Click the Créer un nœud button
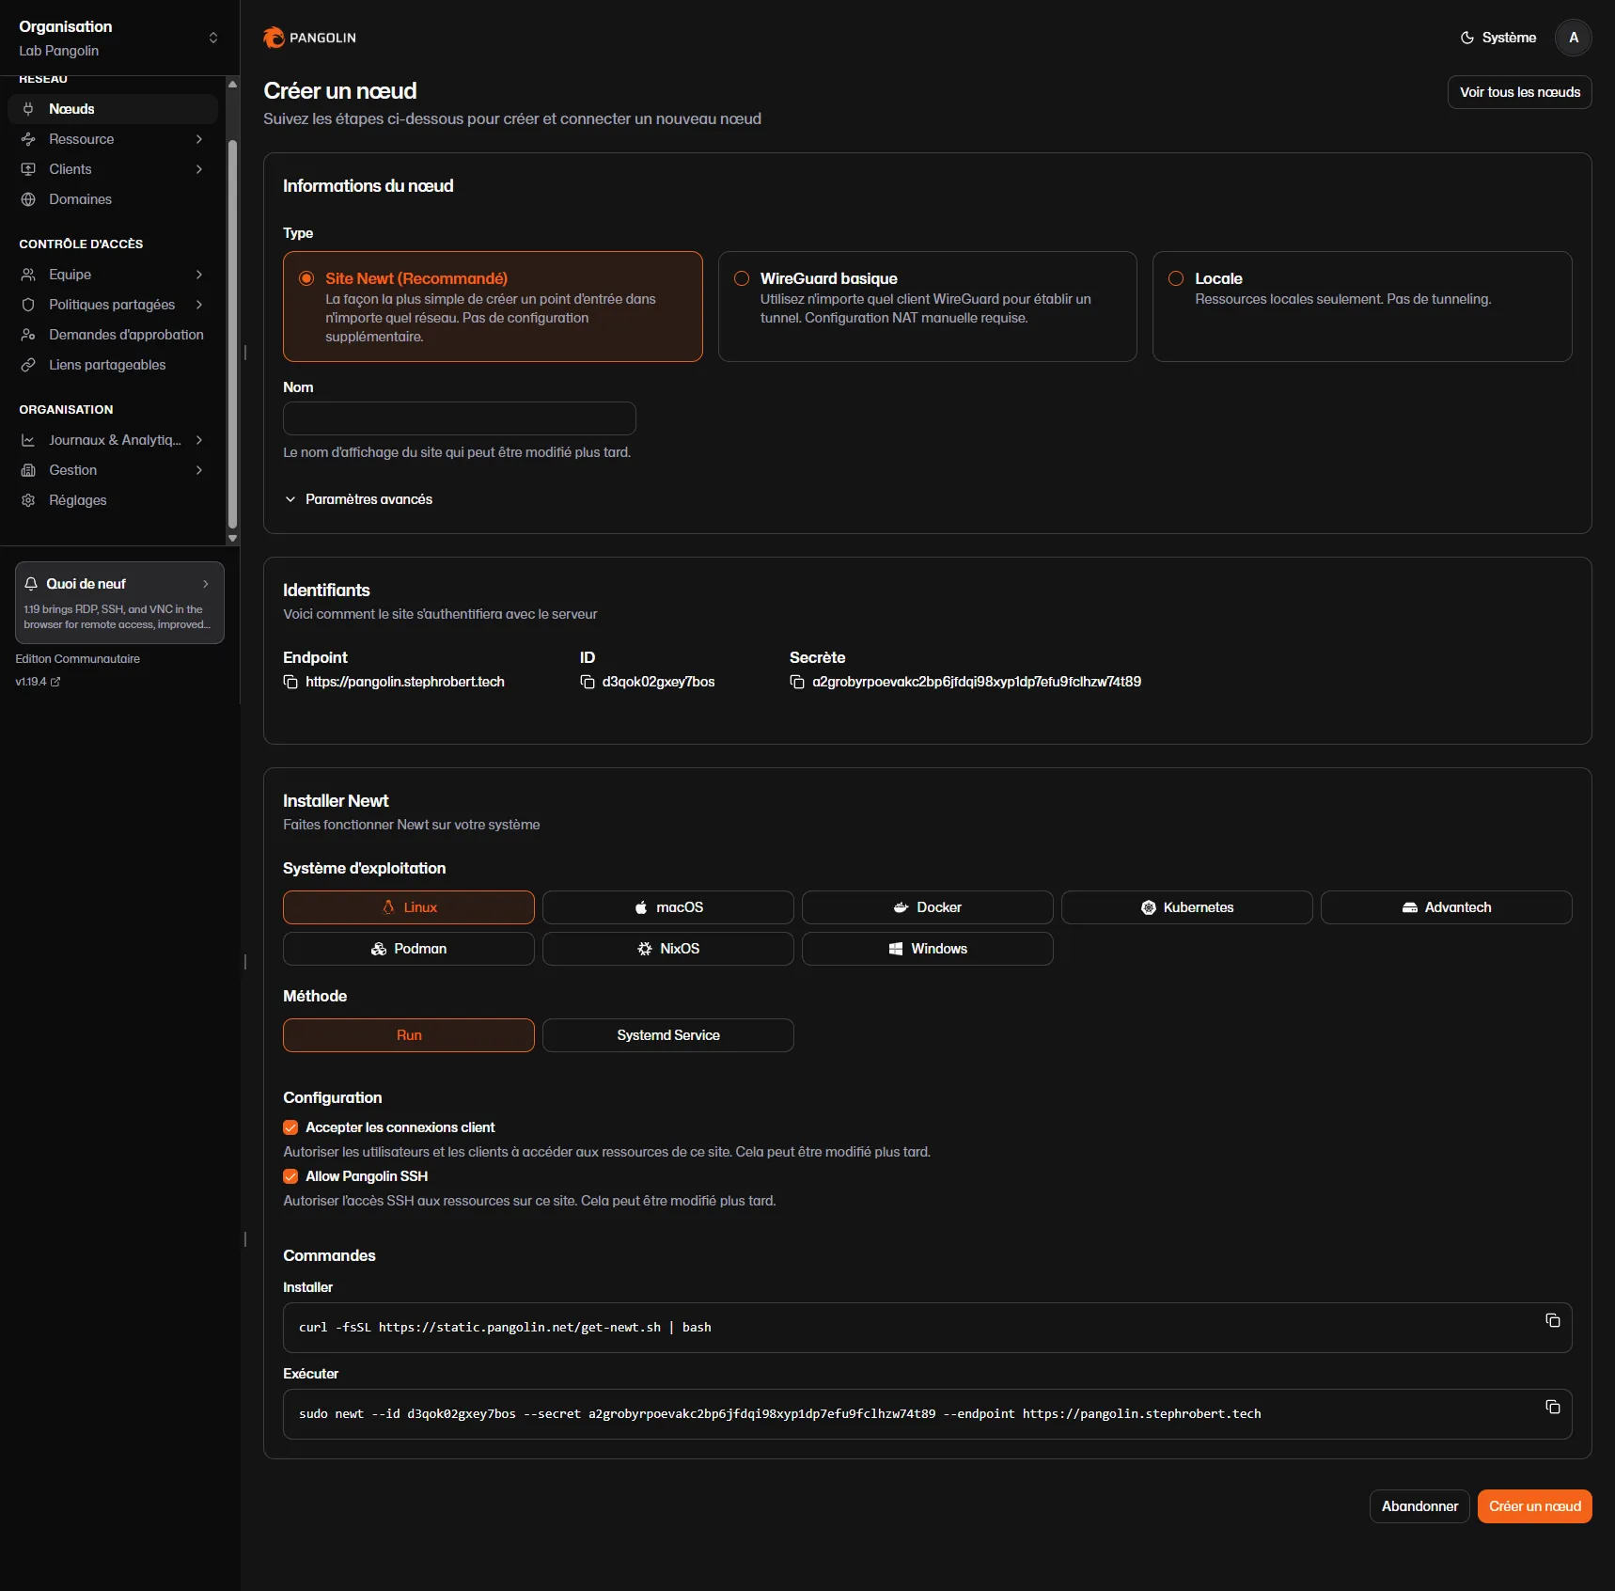The height and width of the screenshot is (1591, 1615). click(1534, 1506)
